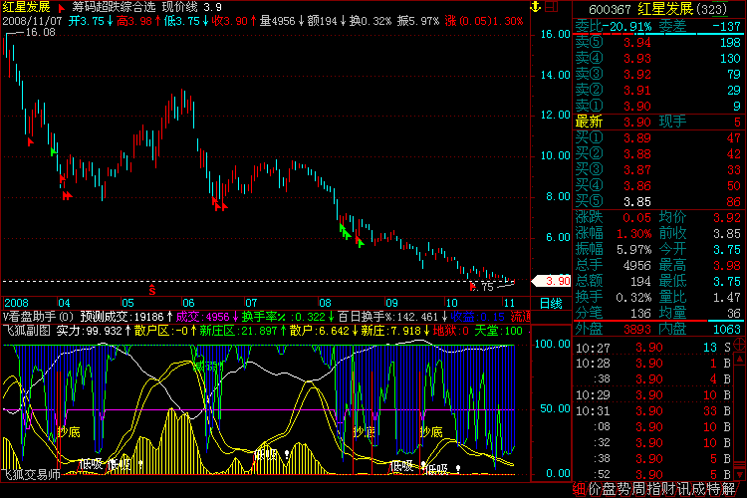The image size is (747, 498).
Task: Open the 细 (tick detail) tab
Action: pos(580,489)
